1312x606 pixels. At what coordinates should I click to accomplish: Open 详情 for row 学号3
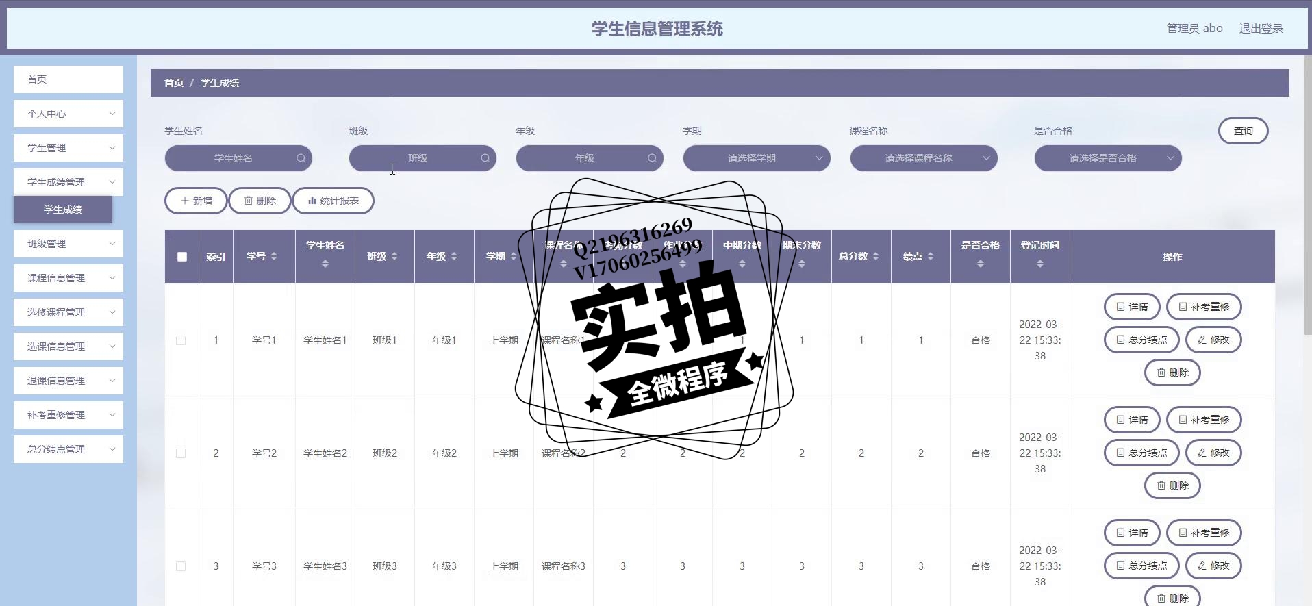pos(1132,533)
